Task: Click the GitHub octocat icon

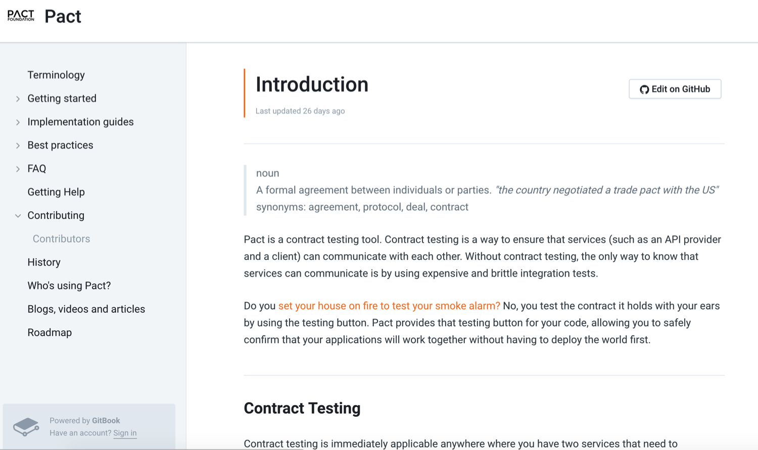Action: point(644,89)
